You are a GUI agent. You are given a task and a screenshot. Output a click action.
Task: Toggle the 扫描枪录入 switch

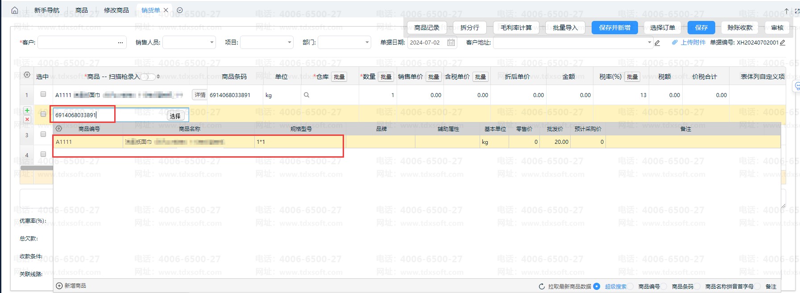click(148, 77)
